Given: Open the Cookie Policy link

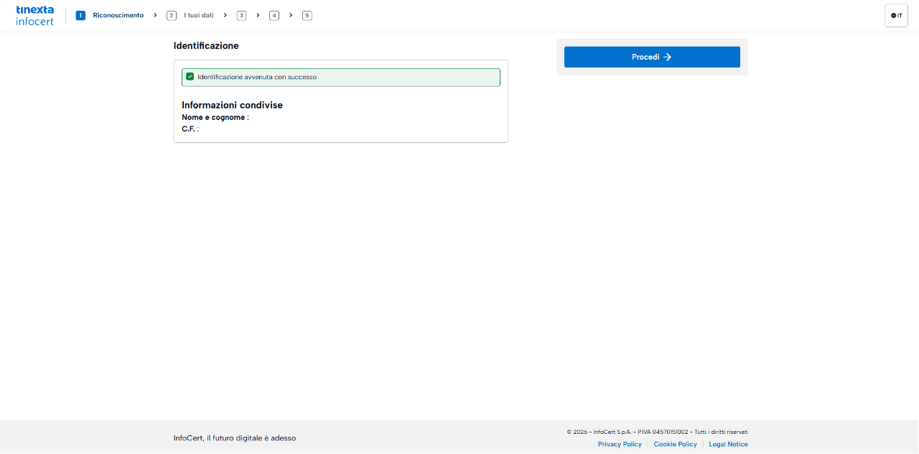Looking at the screenshot, I should click(675, 444).
